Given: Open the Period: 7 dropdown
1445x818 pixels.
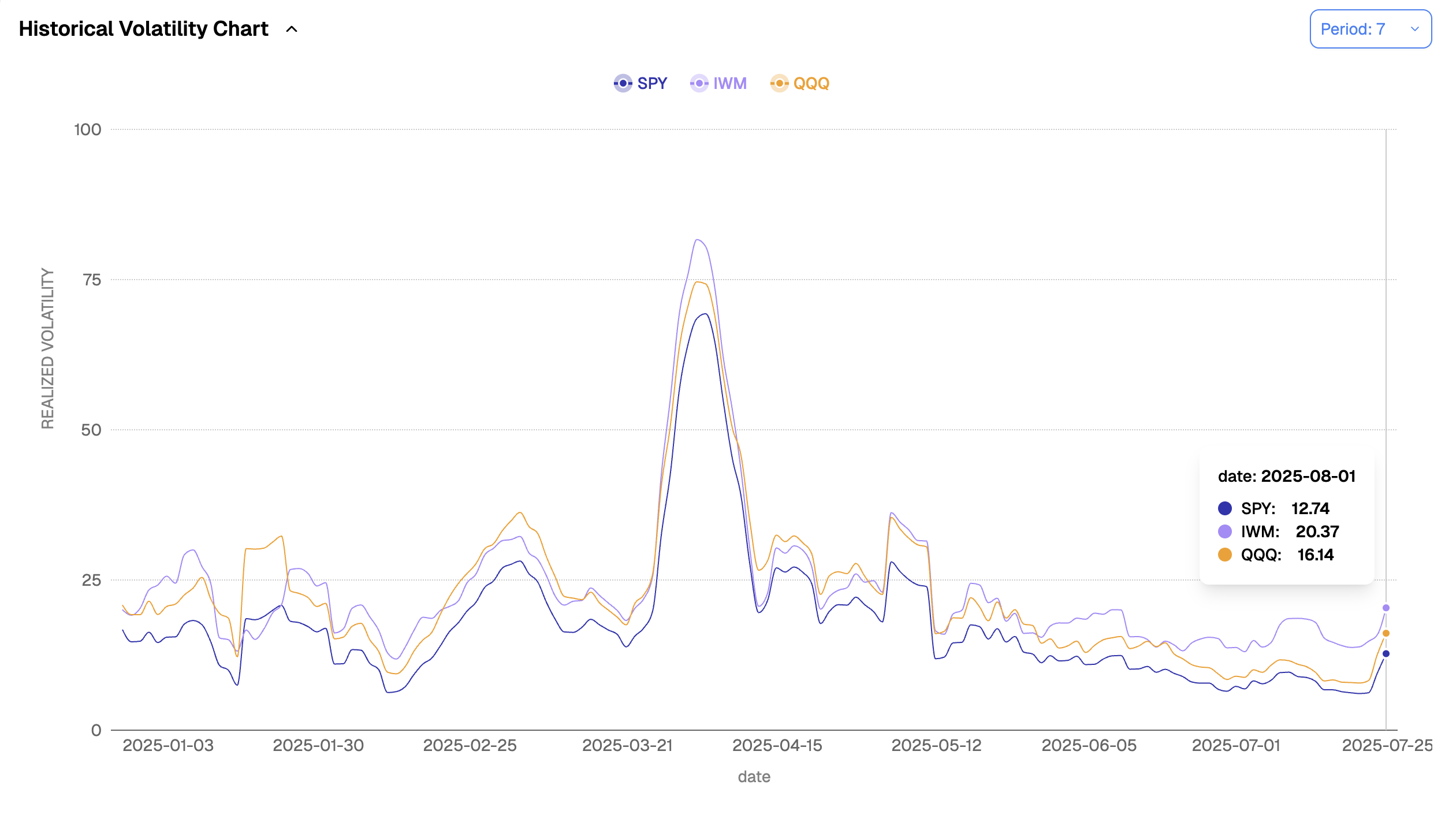Looking at the screenshot, I should click(x=1353, y=29).
